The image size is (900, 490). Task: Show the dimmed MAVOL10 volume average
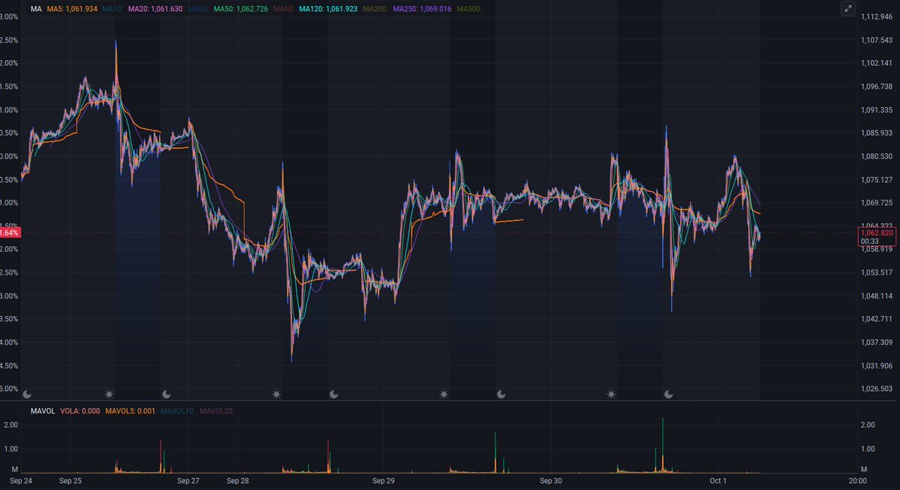[x=177, y=411]
